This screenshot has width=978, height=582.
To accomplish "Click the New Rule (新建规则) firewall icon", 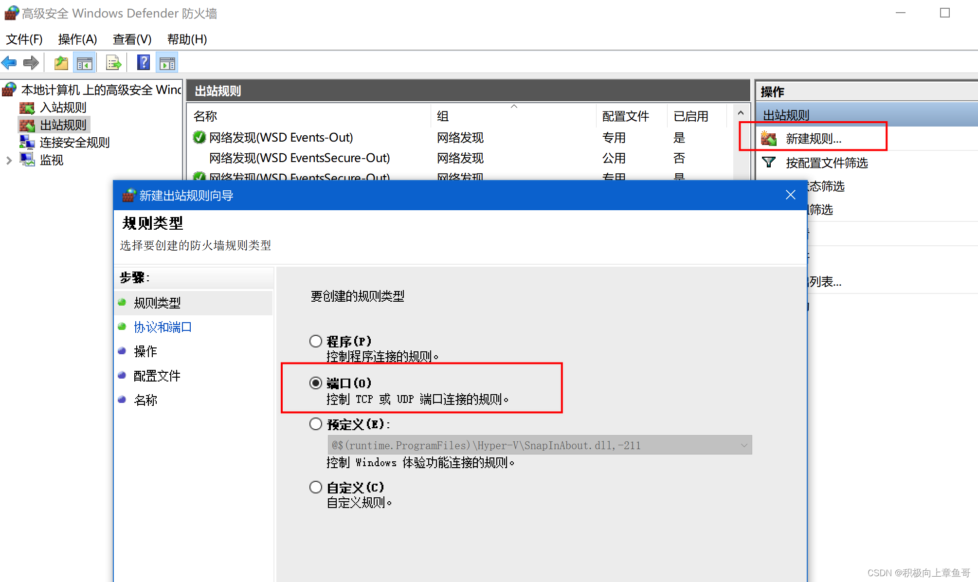I will [769, 139].
